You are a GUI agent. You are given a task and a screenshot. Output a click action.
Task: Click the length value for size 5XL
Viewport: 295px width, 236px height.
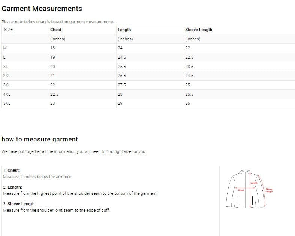(x=120, y=103)
